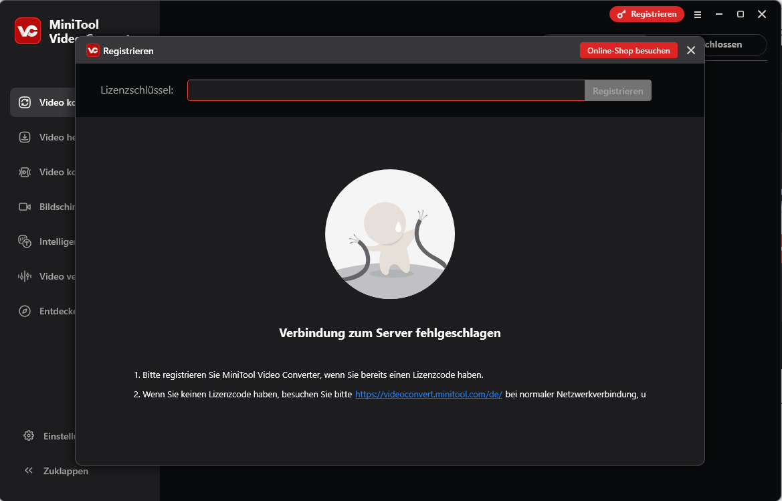This screenshot has height=501, width=782.
Task: Close the Registrieren dialog
Action: (x=691, y=50)
